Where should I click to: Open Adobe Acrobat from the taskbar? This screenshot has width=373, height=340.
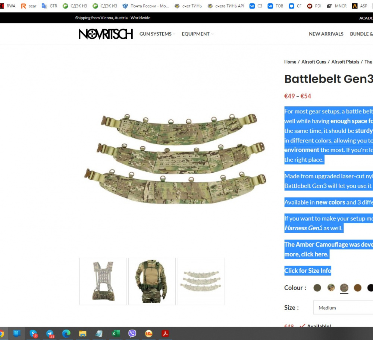coord(165,334)
